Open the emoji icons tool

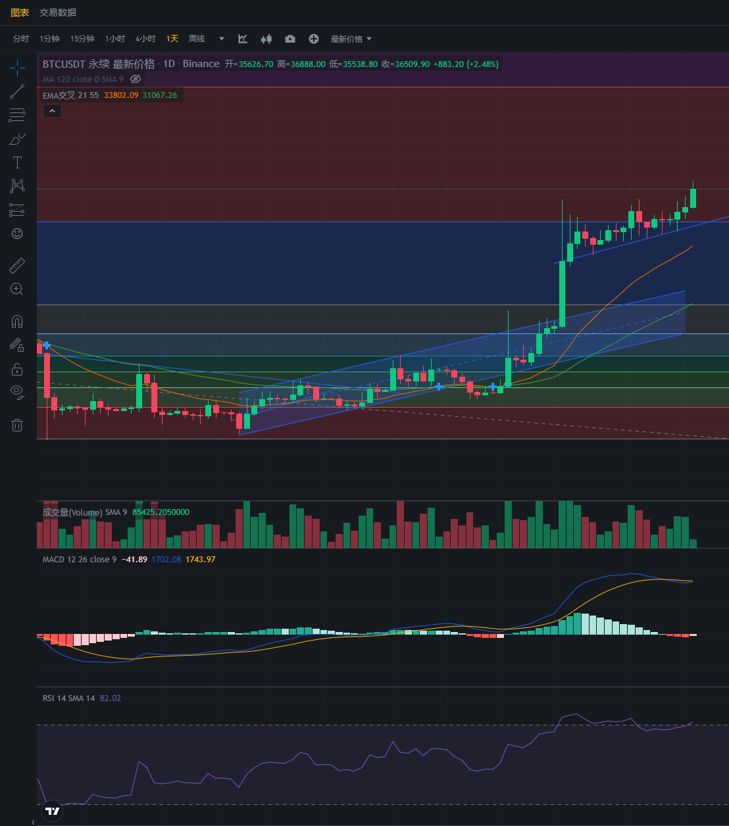point(17,233)
